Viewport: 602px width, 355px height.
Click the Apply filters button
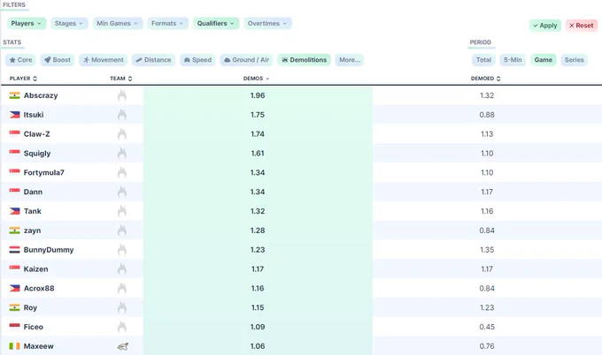coord(545,26)
